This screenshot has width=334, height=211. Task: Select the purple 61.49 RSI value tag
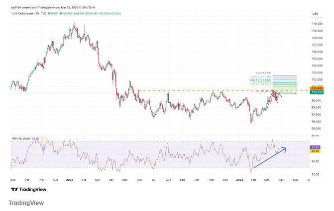(x=315, y=147)
